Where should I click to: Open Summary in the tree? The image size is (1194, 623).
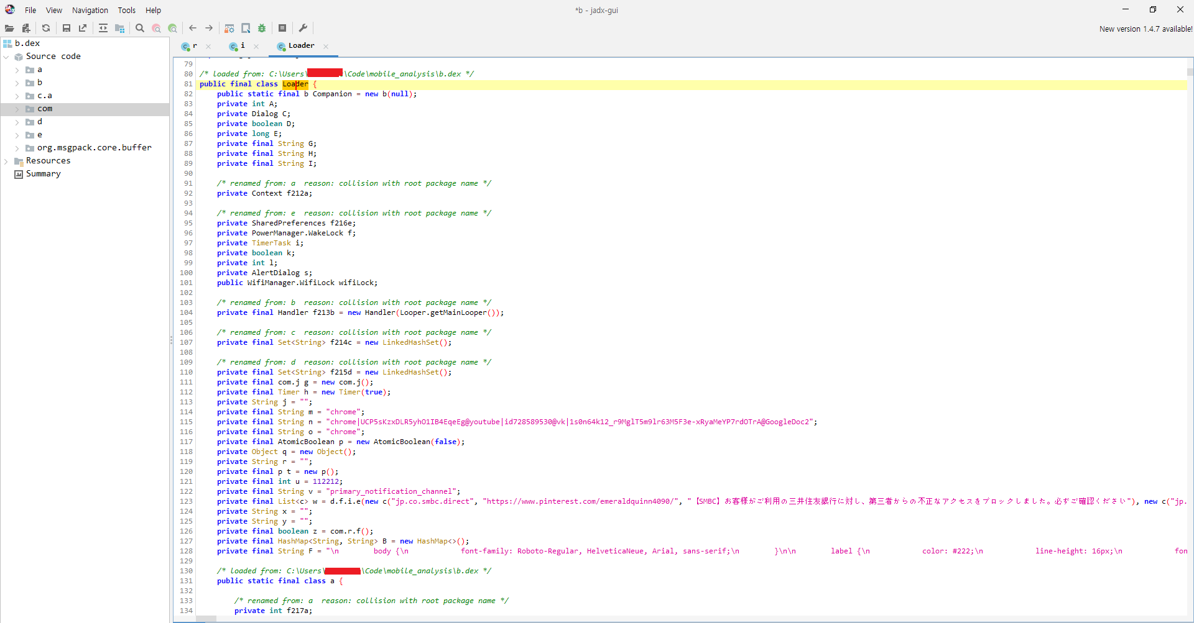44,174
